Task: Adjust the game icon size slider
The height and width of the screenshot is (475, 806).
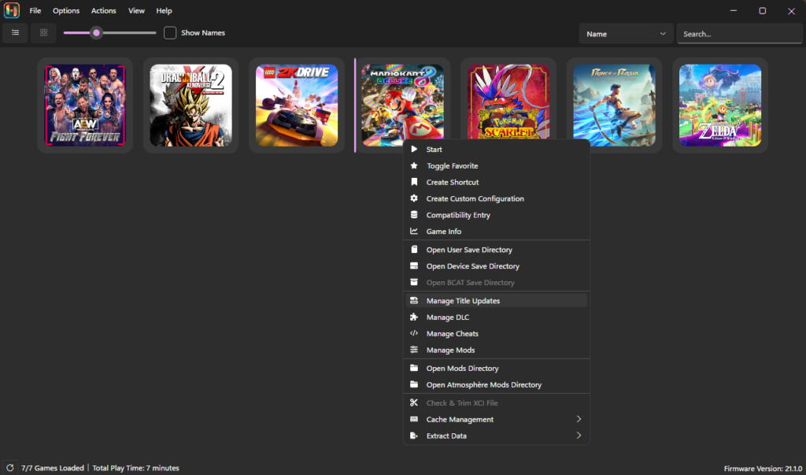Action: click(x=96, y=32)
